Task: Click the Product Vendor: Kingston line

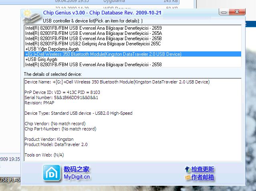Action: [49, 140]
